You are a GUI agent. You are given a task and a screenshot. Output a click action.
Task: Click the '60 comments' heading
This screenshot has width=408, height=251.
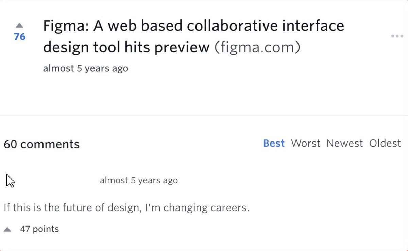41,144
